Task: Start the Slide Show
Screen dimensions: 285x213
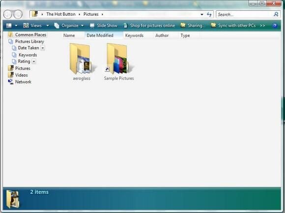Action: pos(104,26)
